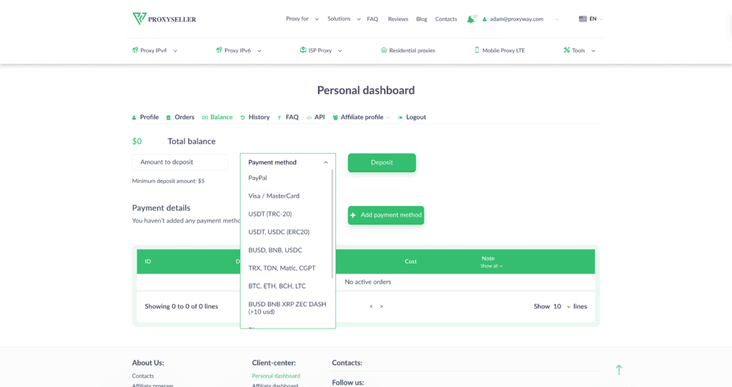This screenshot has height=387, width=732.
Task: Choose BUSD BNB XRP ZEC DASH option
Action: [x=287, y=308]
